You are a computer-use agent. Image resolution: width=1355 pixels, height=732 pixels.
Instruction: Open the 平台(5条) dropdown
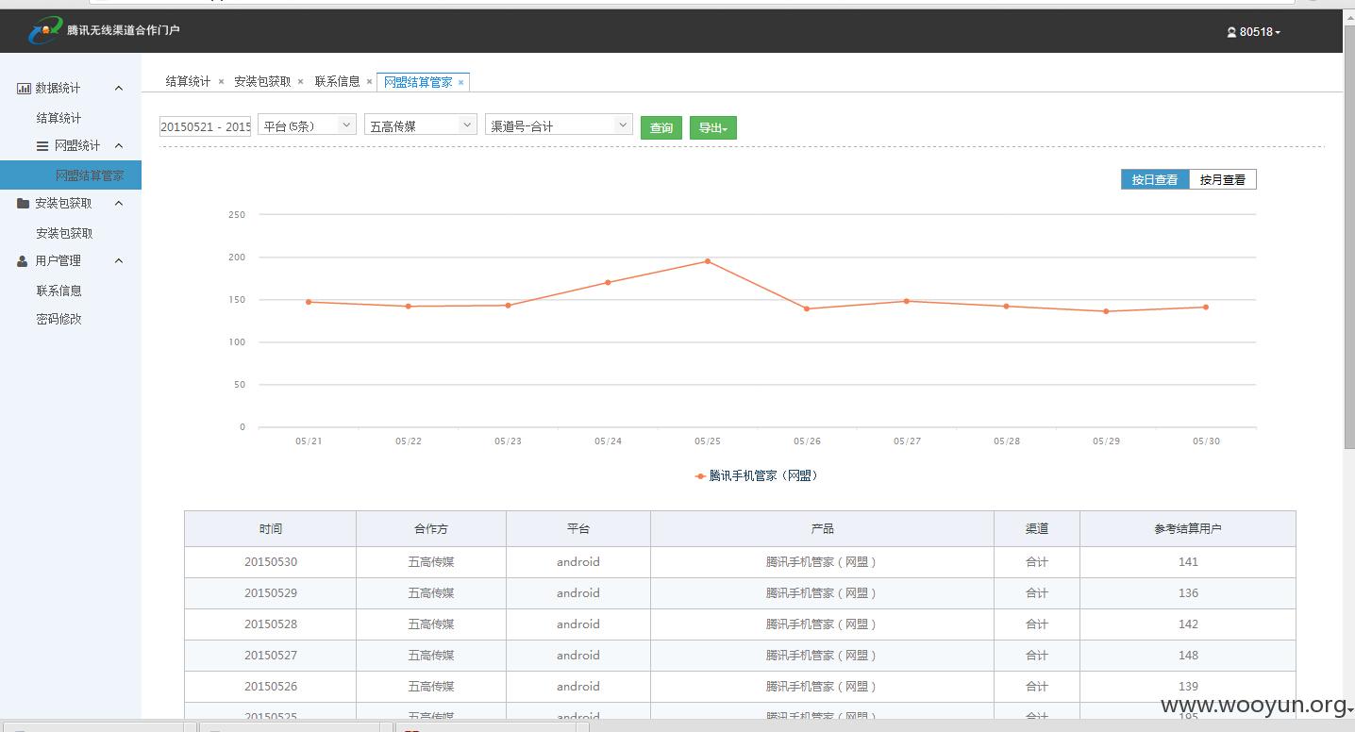tap(307, 125)
